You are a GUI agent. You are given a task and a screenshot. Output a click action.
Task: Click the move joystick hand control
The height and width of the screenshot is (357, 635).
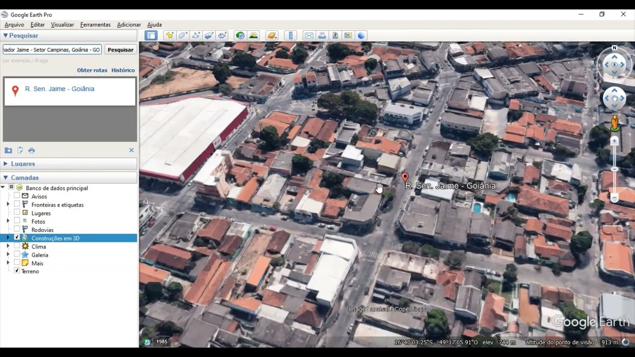pos(614,98)
